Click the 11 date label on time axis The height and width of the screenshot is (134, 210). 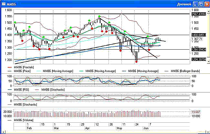124,124
